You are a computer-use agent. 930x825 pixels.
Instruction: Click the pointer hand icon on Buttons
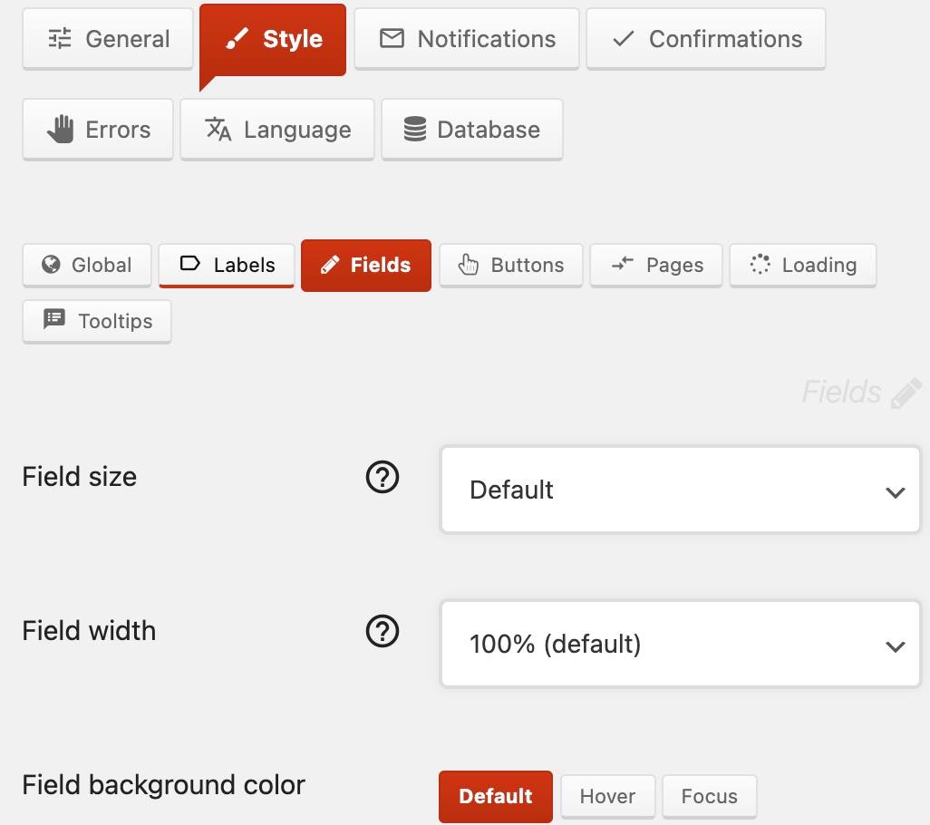[x=468, y=265]
